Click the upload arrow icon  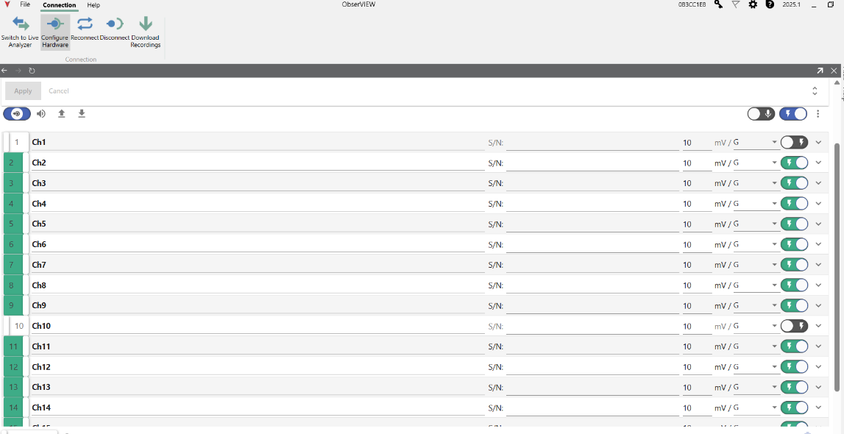(62, 113)
